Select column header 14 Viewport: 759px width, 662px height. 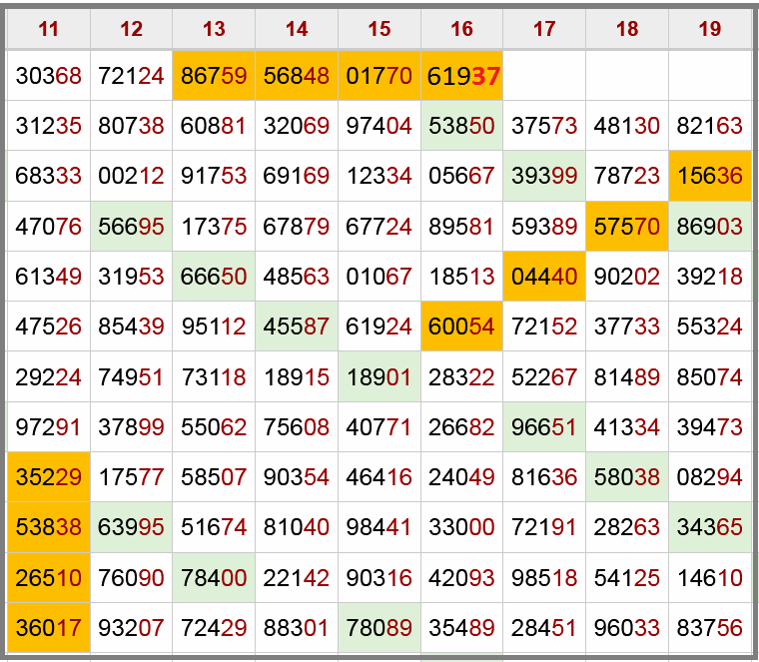[x=297, y=29]
